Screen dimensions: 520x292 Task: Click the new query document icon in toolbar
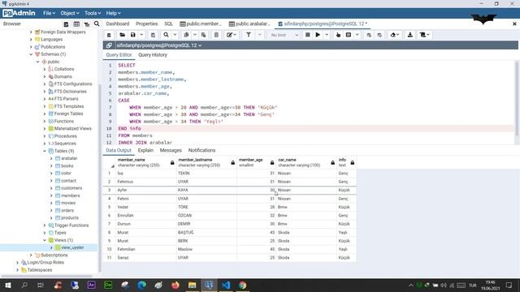109,35
